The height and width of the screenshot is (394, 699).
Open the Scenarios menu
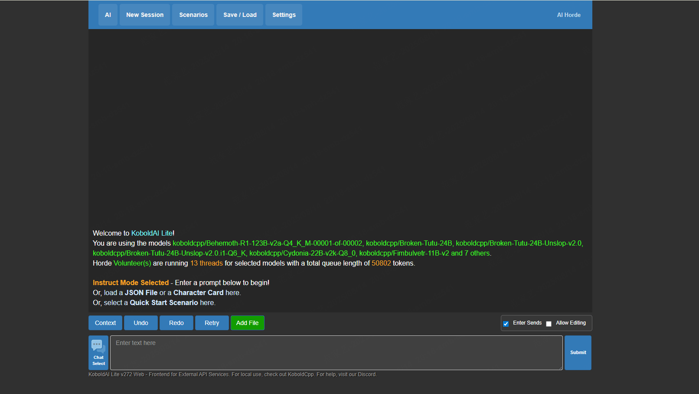(x=193, y=15)
